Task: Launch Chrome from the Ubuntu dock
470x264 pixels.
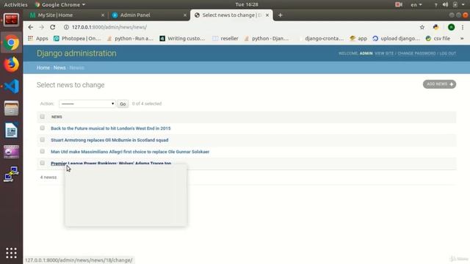Action: pyautogui.click(x=12, y=43)
